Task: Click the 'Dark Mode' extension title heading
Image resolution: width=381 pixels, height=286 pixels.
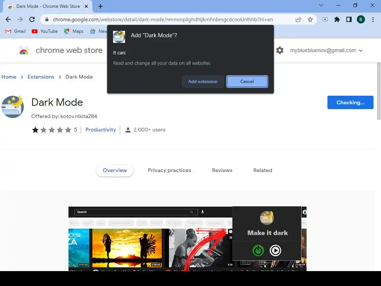Action: pyautogui.click(x=57, y=102)
